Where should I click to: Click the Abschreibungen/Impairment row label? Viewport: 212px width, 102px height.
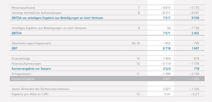pos(31,43)
